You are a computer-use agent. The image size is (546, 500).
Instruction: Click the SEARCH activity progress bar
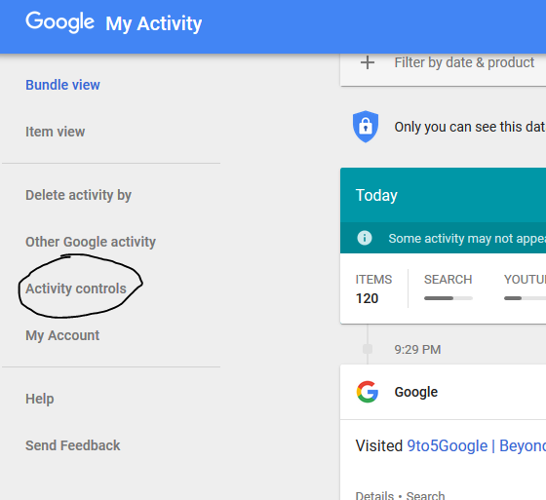[448, 298]
